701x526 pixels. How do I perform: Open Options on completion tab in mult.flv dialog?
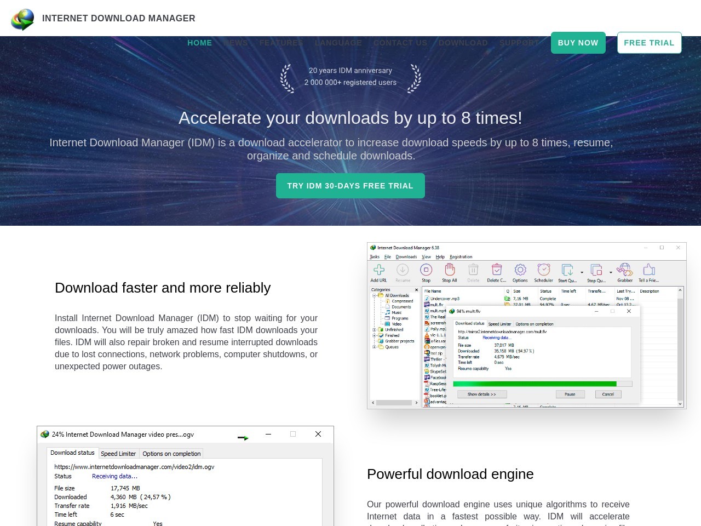pyautogui.click(x=535, y=324)
